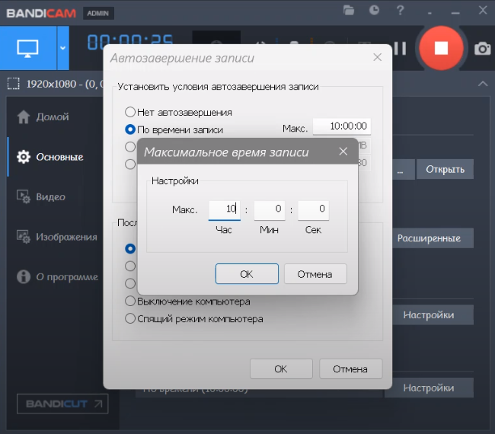The height and width of the screenshot is (434, 495).
Task: Select the screen recording mode monitor icon
Action: (x=27, y=47)
